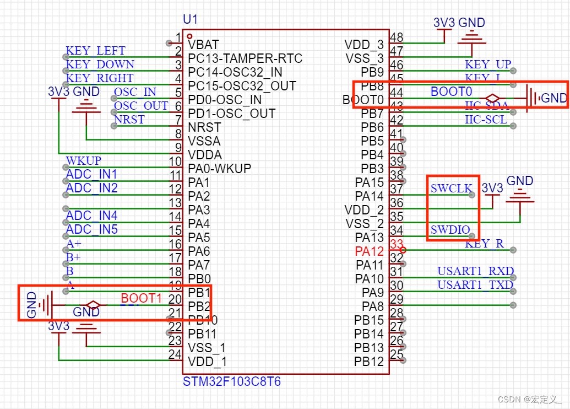Viewport: 570px width, 409px height.
Task: Click the blue OSC_IN net label
Action: coord(135,92)
